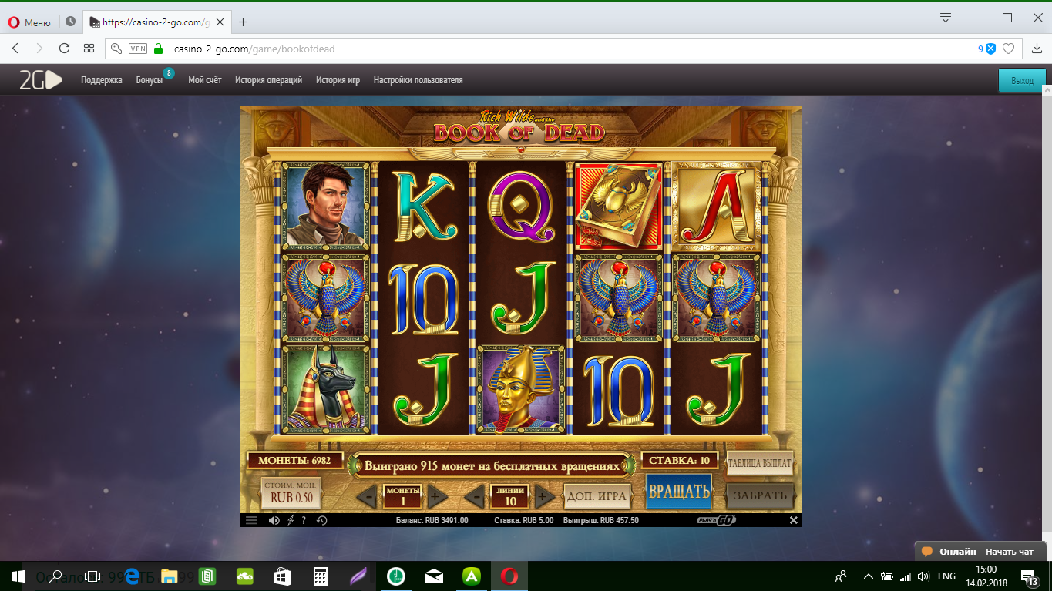
Task: Open the notification center icon
Action: coord(1029,576)
